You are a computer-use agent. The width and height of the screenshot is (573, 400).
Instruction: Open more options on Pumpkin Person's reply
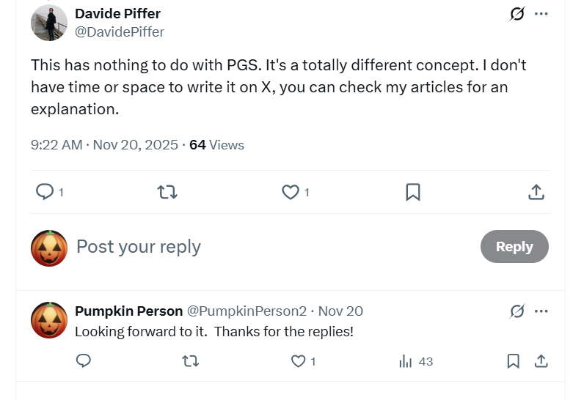coord(541,311)
